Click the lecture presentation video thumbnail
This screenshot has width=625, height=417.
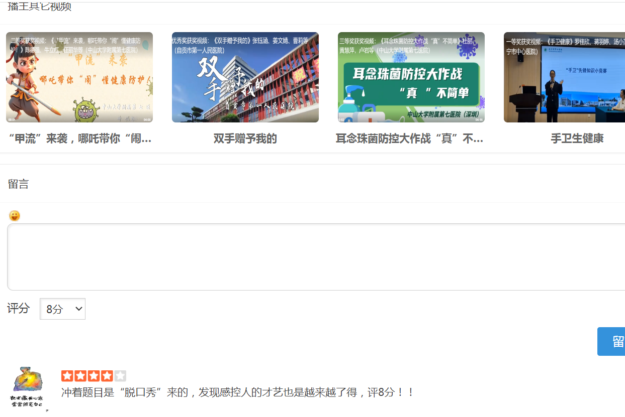[564, 77]
